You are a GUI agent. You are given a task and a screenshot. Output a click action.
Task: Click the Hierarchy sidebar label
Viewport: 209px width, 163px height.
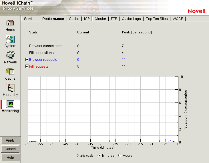(10, 94)
